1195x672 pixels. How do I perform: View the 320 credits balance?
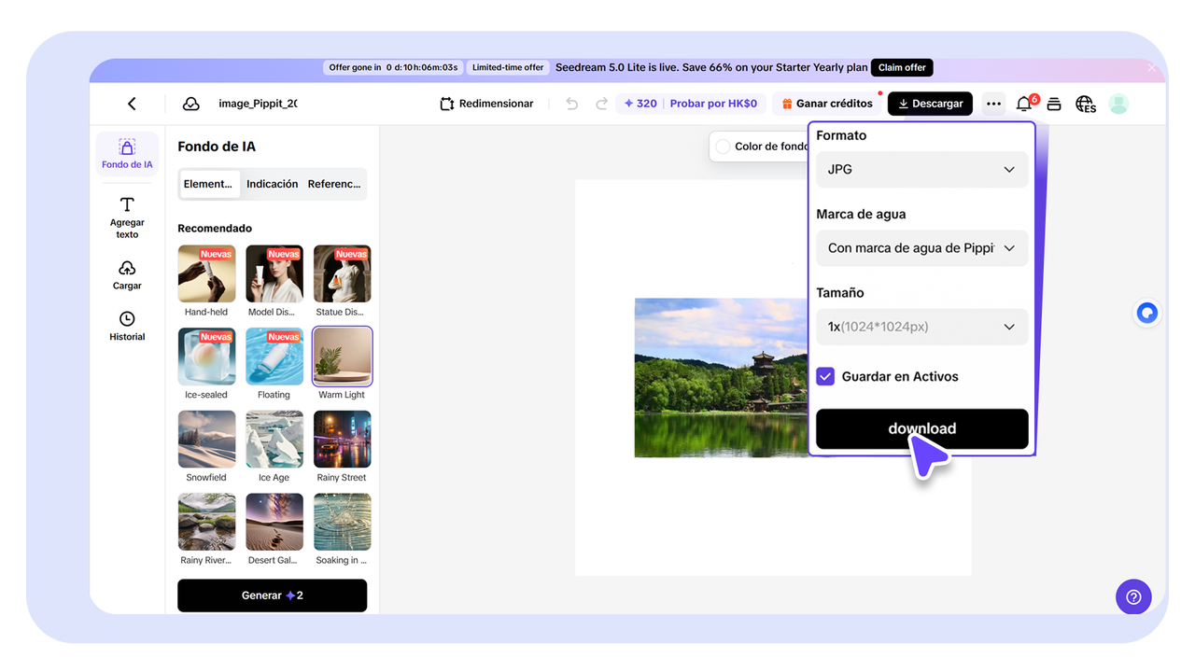pyautogui.click(x=640, y=104)
